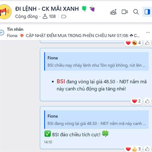Open the member count 108
The height and width of the screenshot is (152, 152).
click(49, 16)
